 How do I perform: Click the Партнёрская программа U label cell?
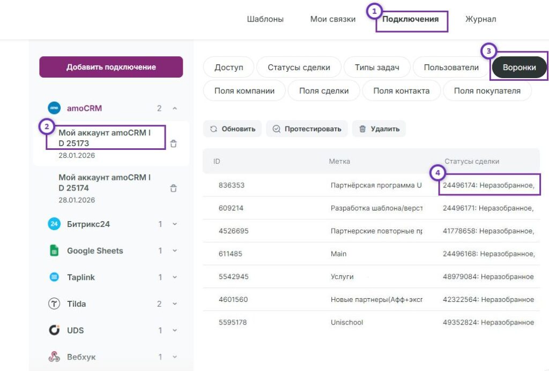coord(376,185)
